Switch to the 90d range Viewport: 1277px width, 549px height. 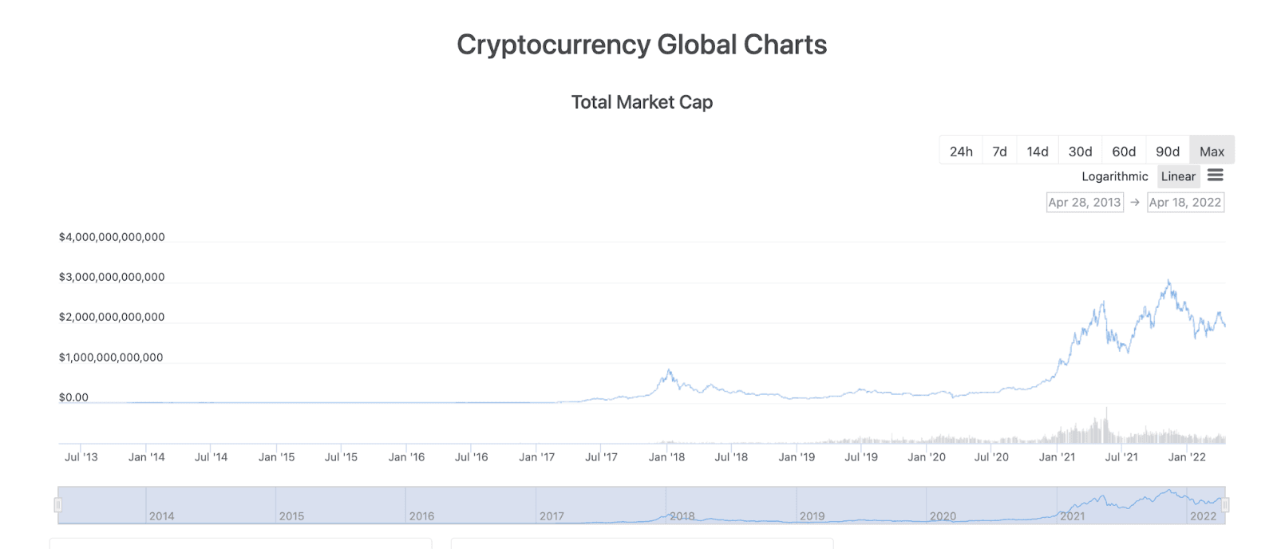pyautogui.click(x=1167, y=150)
